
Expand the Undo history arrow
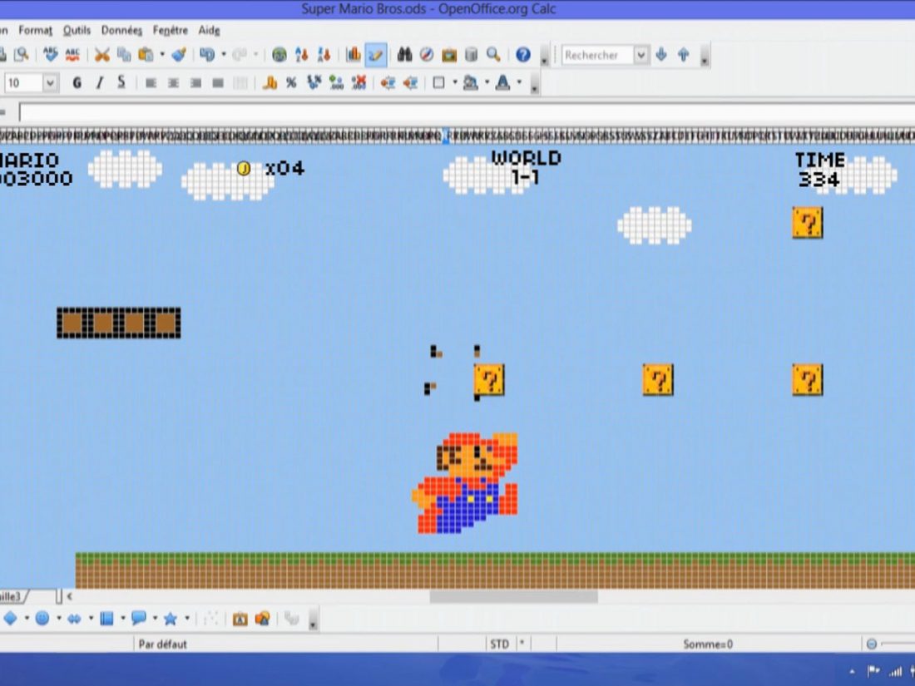224,55
